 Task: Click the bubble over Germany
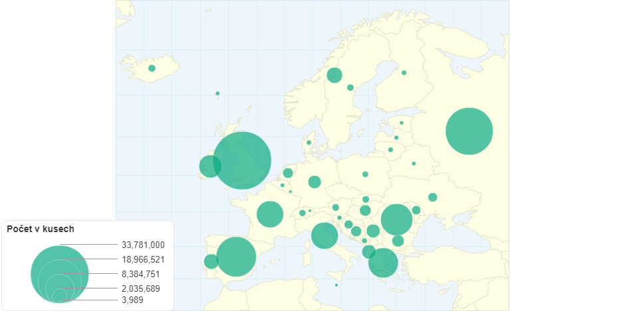coord(314,182)
